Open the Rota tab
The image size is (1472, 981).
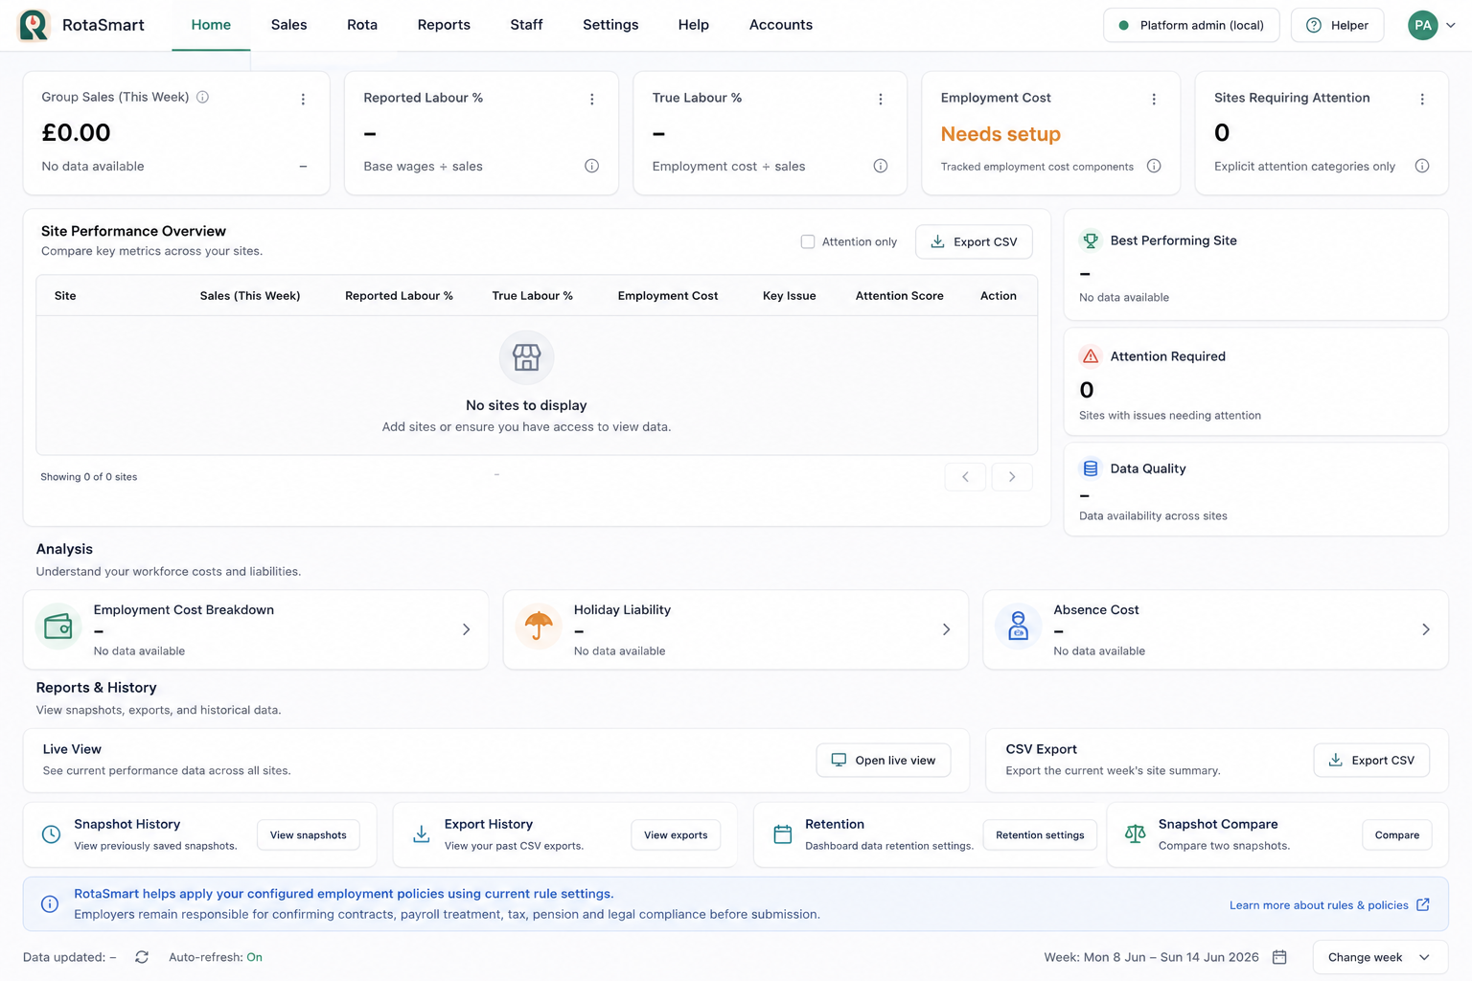pos(362,25)
